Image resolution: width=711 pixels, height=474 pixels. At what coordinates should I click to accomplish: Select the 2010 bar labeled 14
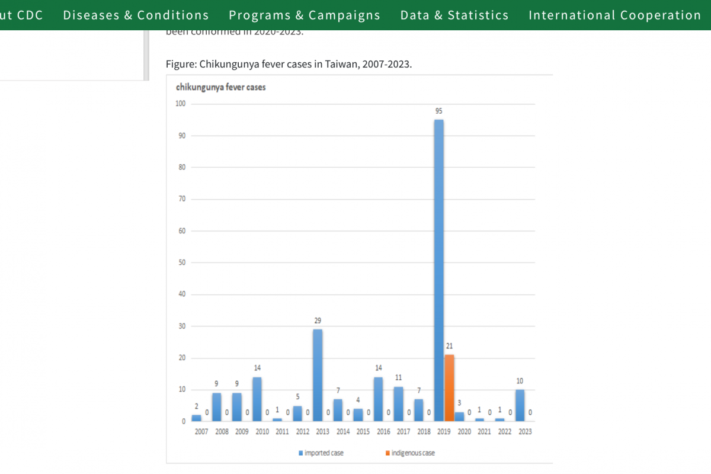[257, 399]
